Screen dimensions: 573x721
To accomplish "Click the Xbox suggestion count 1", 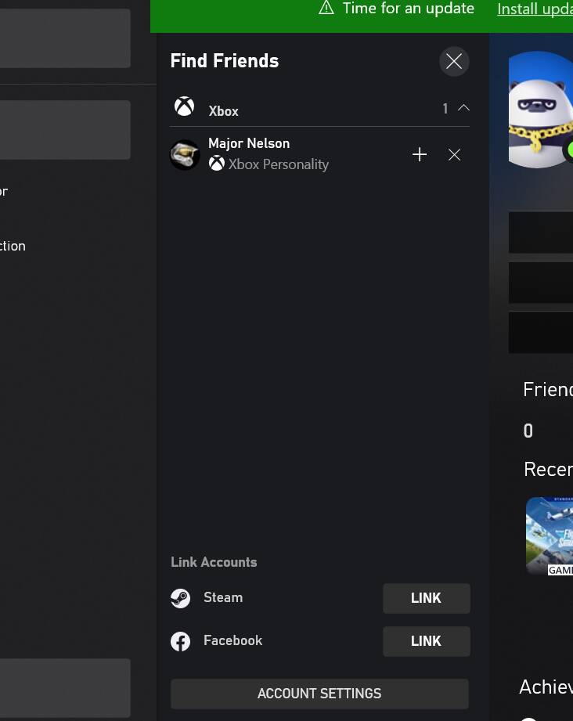I will [445, 109].
